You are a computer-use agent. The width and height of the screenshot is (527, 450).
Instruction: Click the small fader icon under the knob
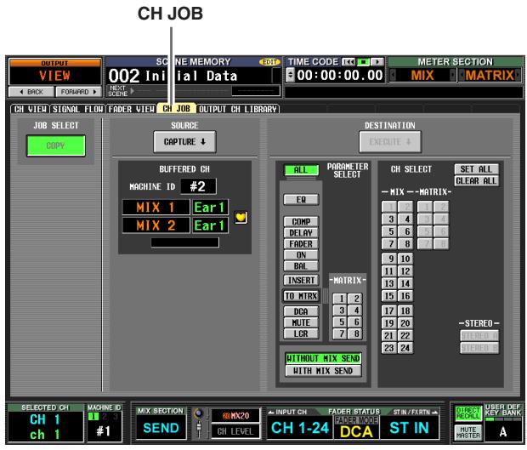click(x=199, y=428)
